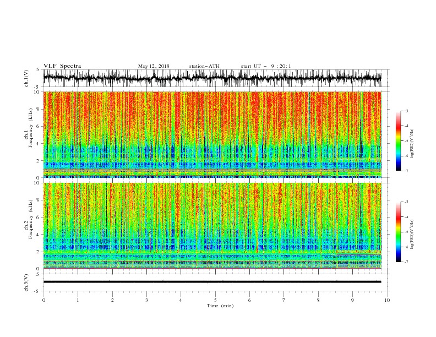Click the time axis tick label "8"
This screenshot has width=436, height=337.
coord(318,300)
